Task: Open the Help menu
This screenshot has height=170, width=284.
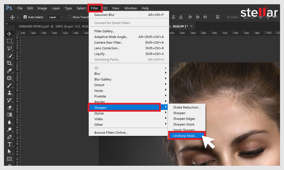Action: coord(145,8)
